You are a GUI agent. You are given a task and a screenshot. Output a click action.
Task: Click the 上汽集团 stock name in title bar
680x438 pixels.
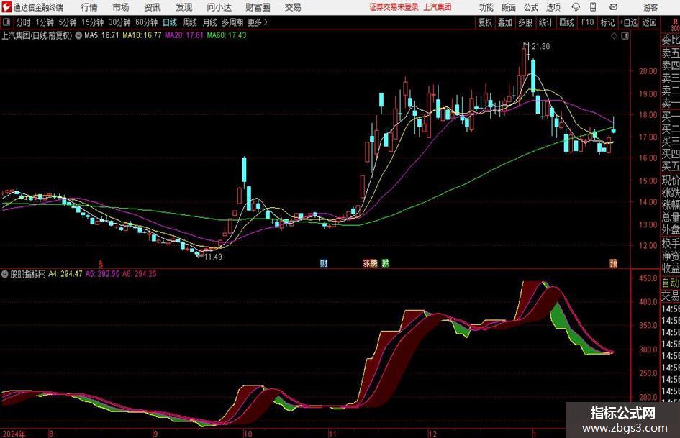[438, 7]
